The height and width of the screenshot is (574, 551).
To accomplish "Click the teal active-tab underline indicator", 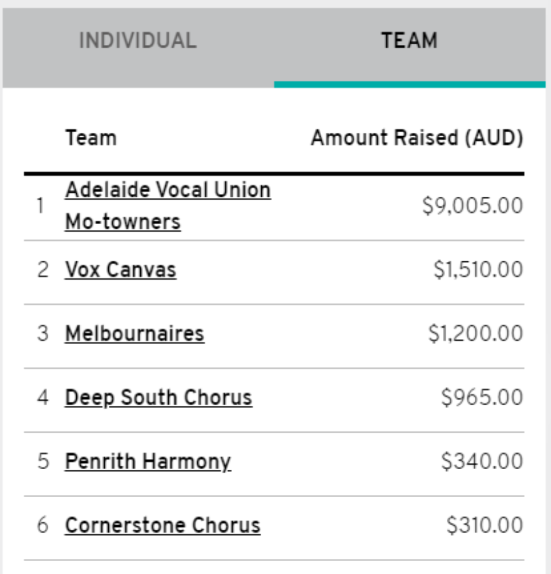I will [x=410, y=85].
